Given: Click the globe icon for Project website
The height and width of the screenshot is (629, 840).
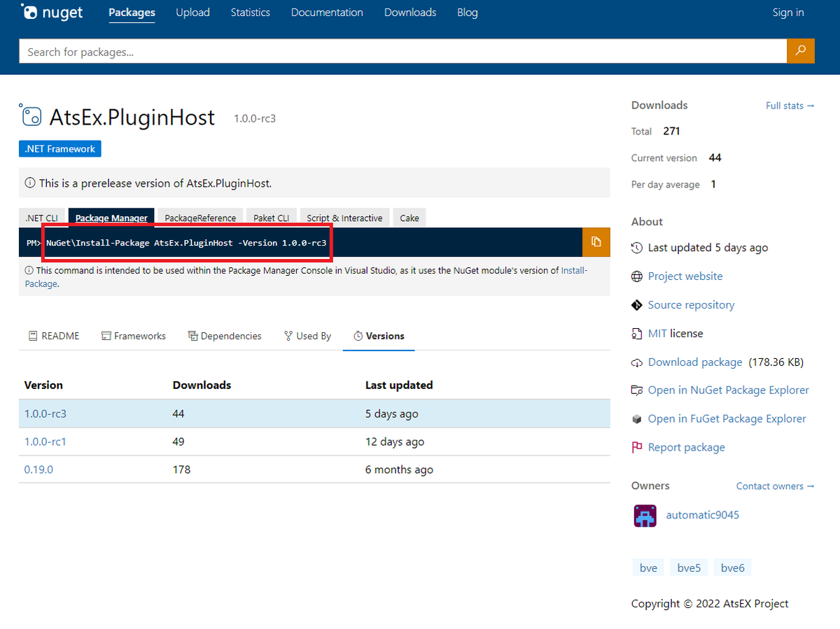Looking at the screenshot, I should click(636, 276).
